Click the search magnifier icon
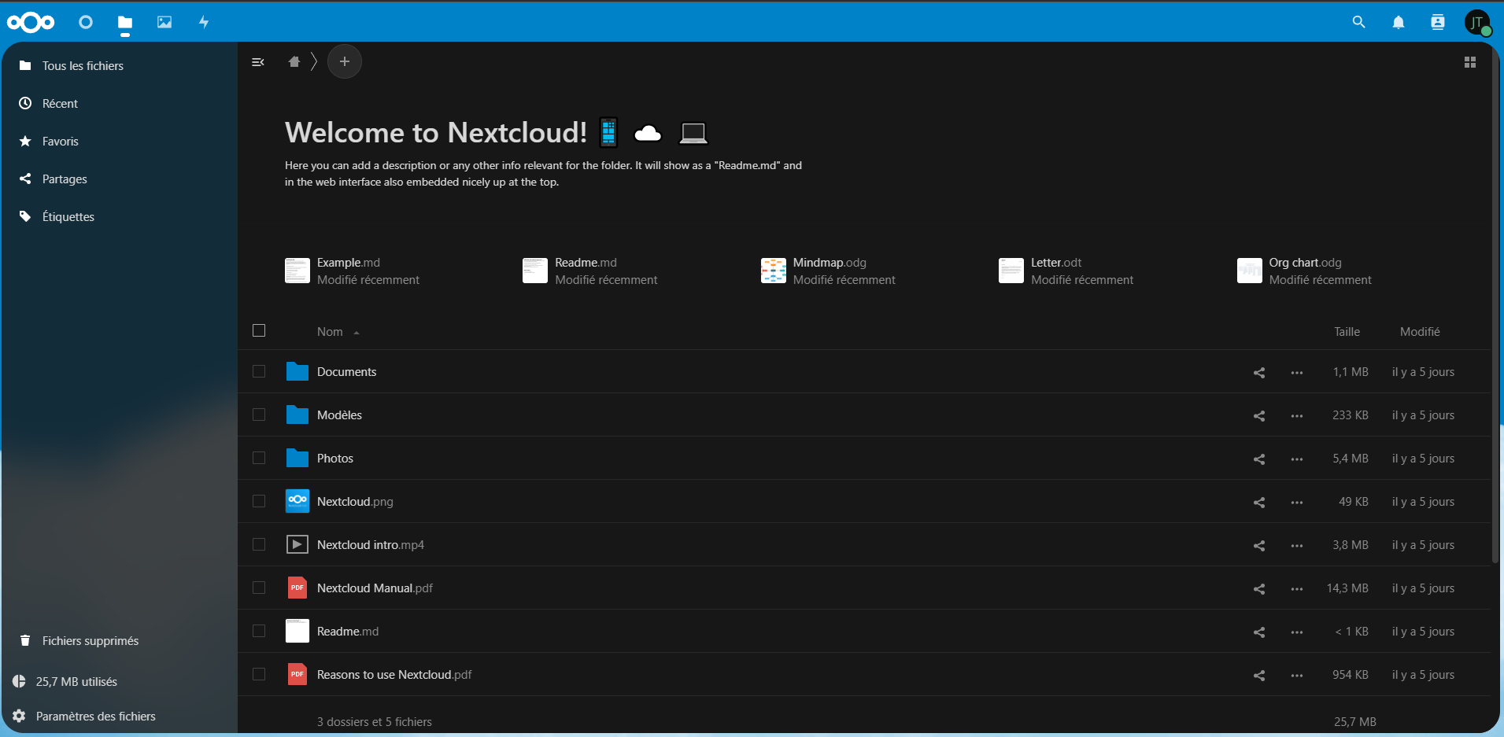This screenshot has height=737, width=1504. click(x=1358, y=22)
